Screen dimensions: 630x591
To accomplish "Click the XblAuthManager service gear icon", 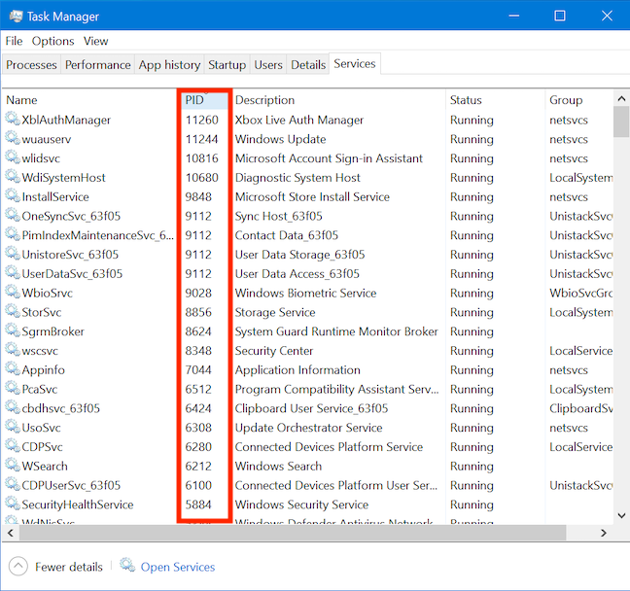I will coord(13,119).
